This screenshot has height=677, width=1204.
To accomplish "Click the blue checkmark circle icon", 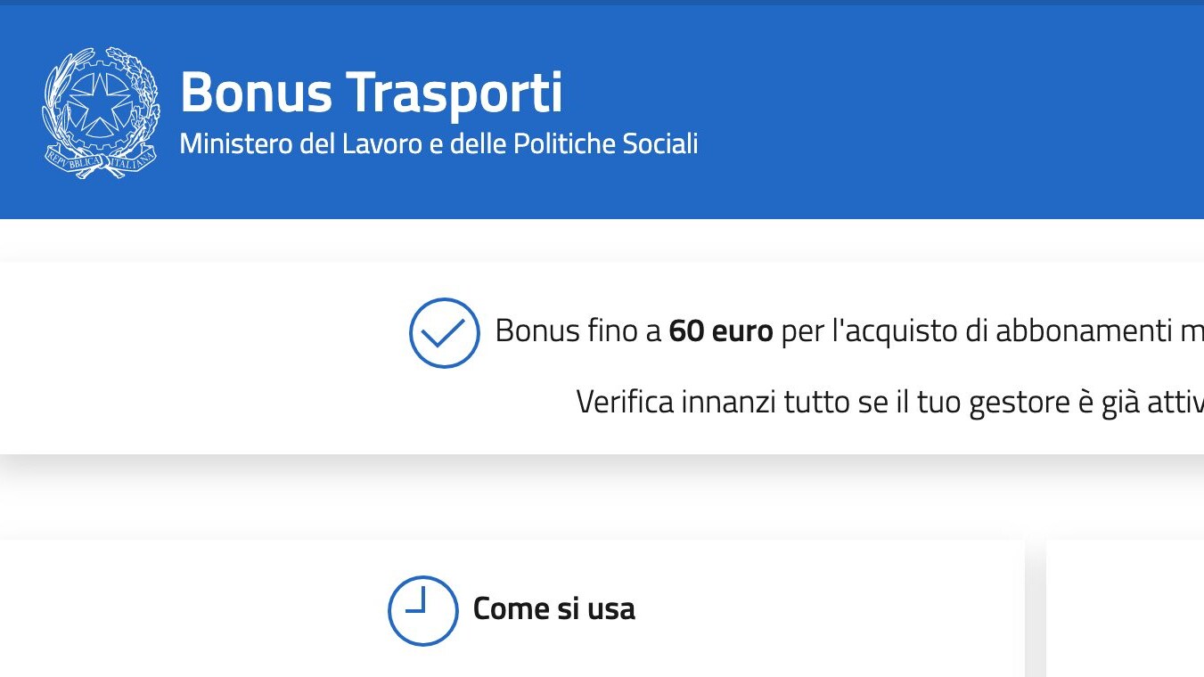I will point(444,332).
